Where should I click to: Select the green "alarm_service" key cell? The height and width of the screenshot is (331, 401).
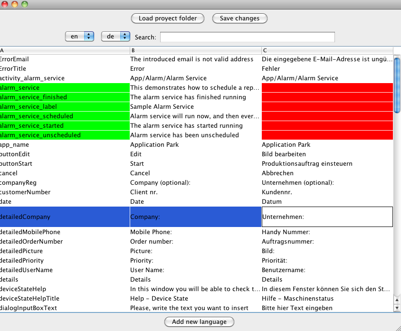pos(64,87)
